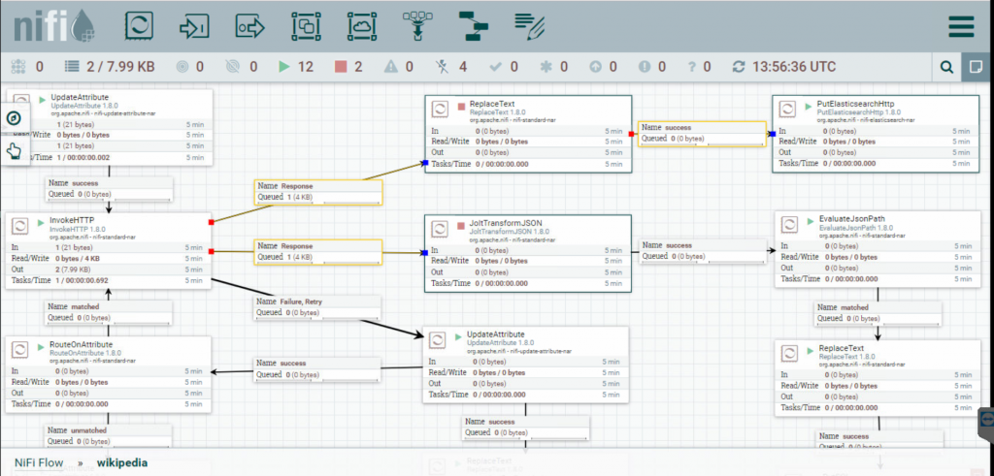Expand the Operate hand palette
Viewport: 994px width, 476px height.
(x=14, y=149)
